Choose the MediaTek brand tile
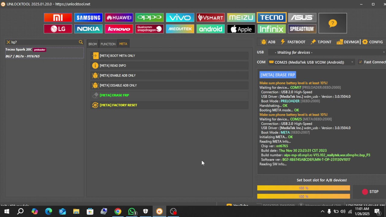Image resolution: width=386 pixels, height=217 pixels. point(180,29)
